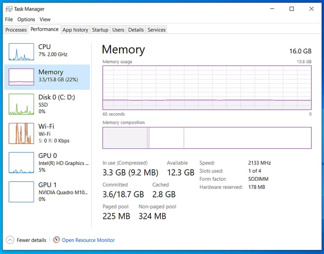Click the Open Resource Monitor link

[88, 240]
